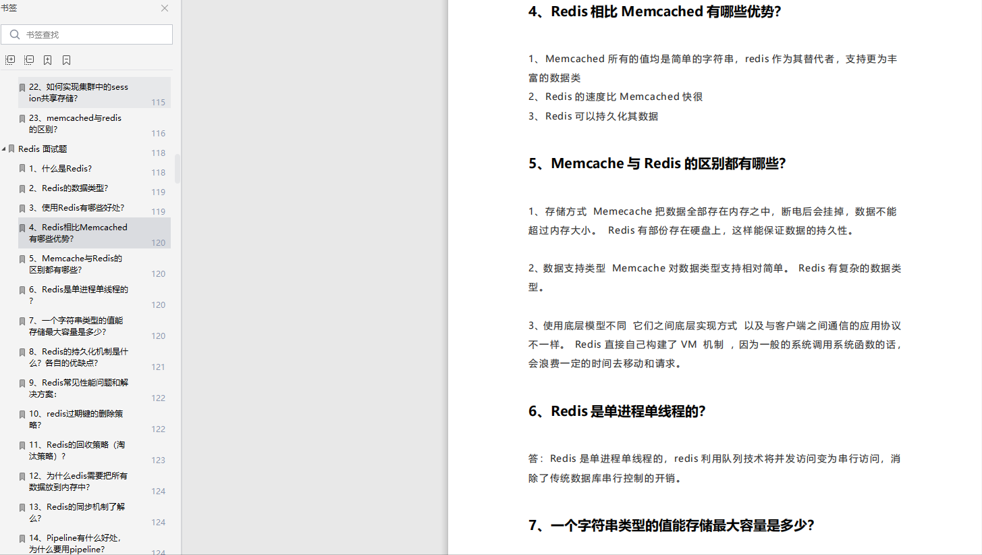
Task: Jump to bookmark 1、什么是Redis?
Action: click(x=60, y=169)
